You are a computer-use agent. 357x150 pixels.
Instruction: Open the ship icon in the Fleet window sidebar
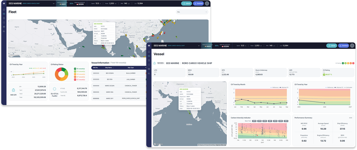tap(4, 18)
